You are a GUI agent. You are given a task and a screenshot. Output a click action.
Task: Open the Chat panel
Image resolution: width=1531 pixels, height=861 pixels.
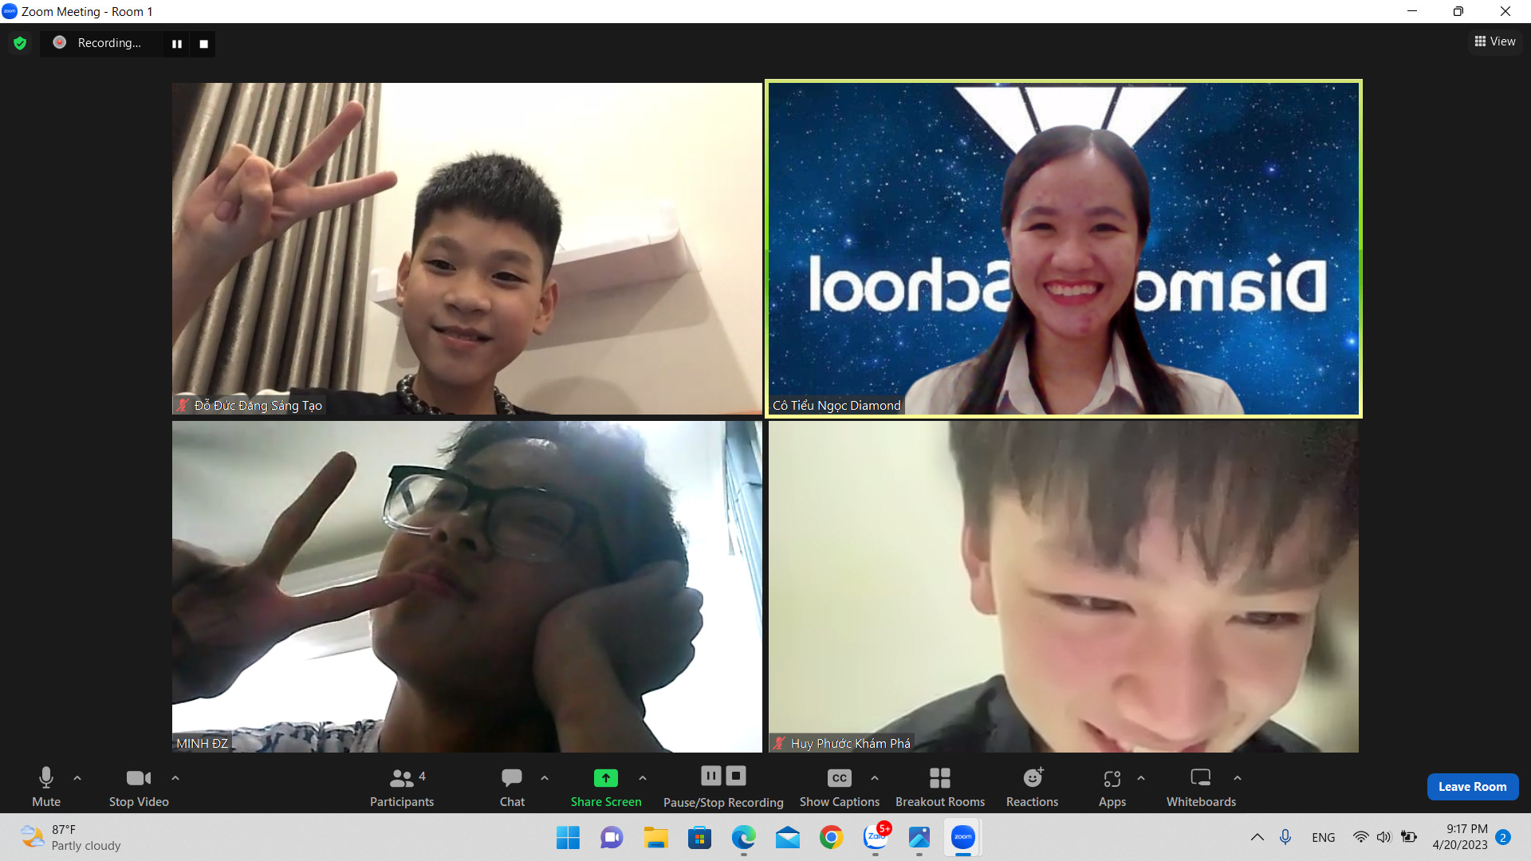click(512, 786)
